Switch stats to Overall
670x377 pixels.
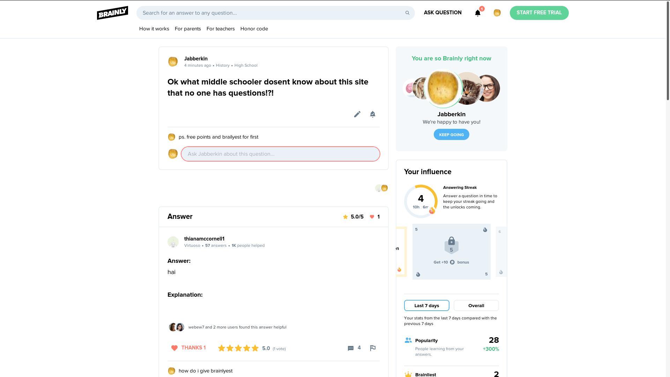tap(476, 305)
